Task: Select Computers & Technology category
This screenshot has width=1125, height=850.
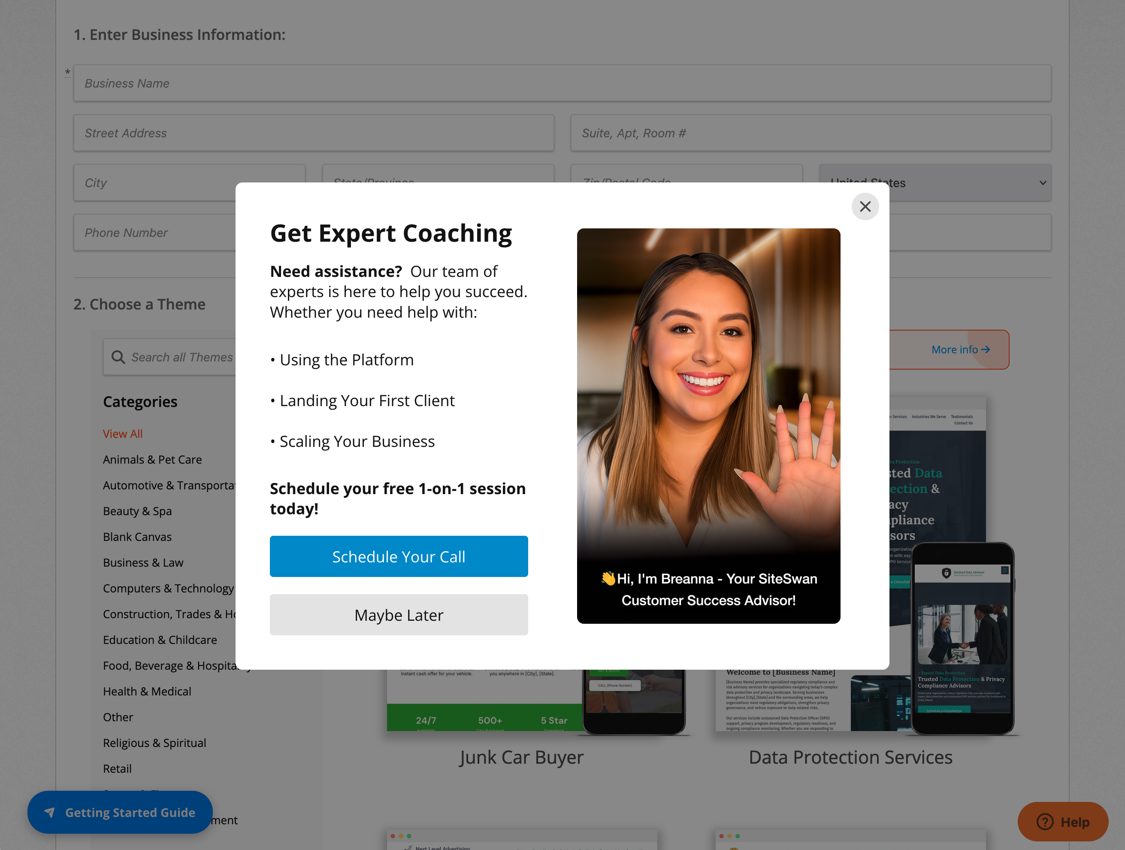Action: point(168,589)
